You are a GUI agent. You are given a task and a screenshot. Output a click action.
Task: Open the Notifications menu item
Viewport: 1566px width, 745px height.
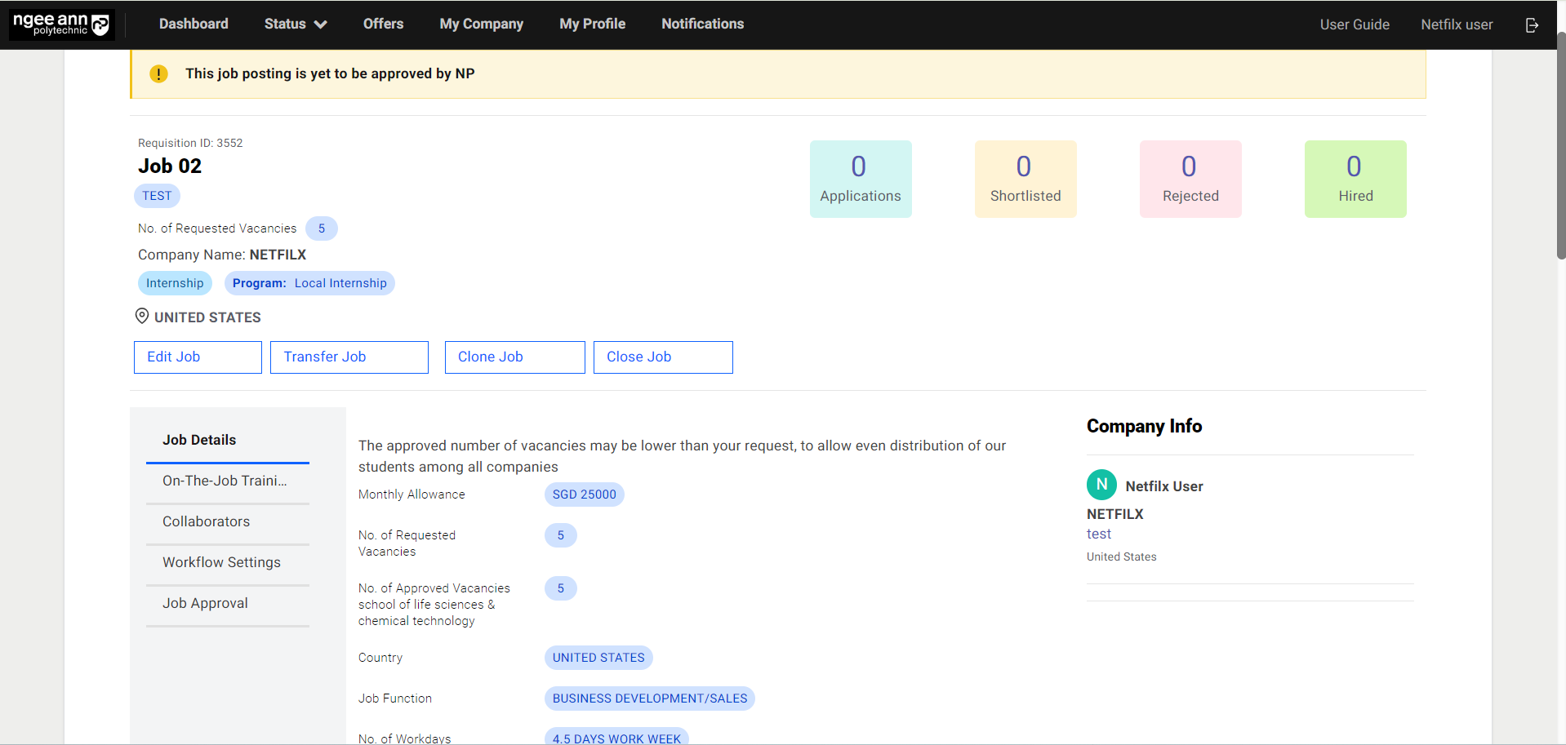pos(702,24)
